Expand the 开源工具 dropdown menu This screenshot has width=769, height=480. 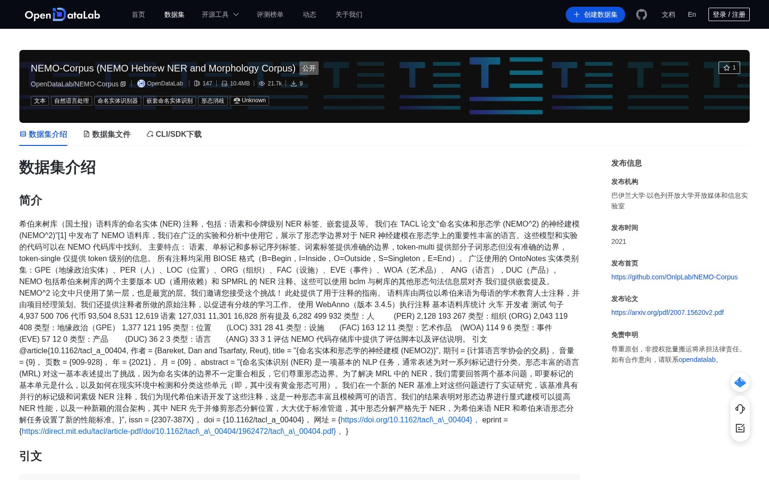[x=220, y=14]
